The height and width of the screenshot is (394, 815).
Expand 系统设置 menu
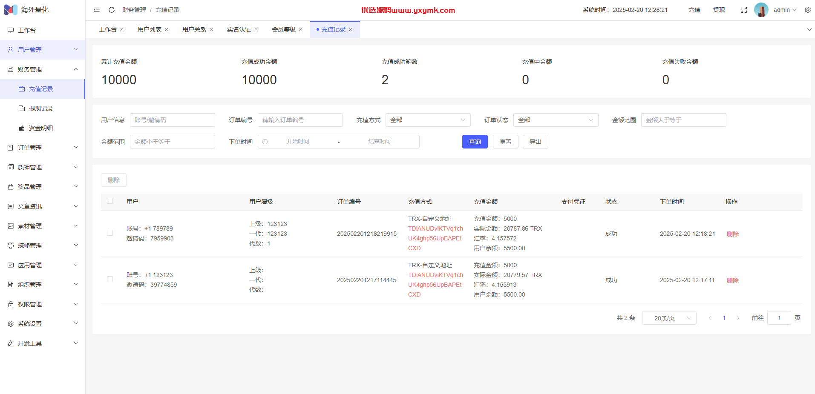pos(43,324)
